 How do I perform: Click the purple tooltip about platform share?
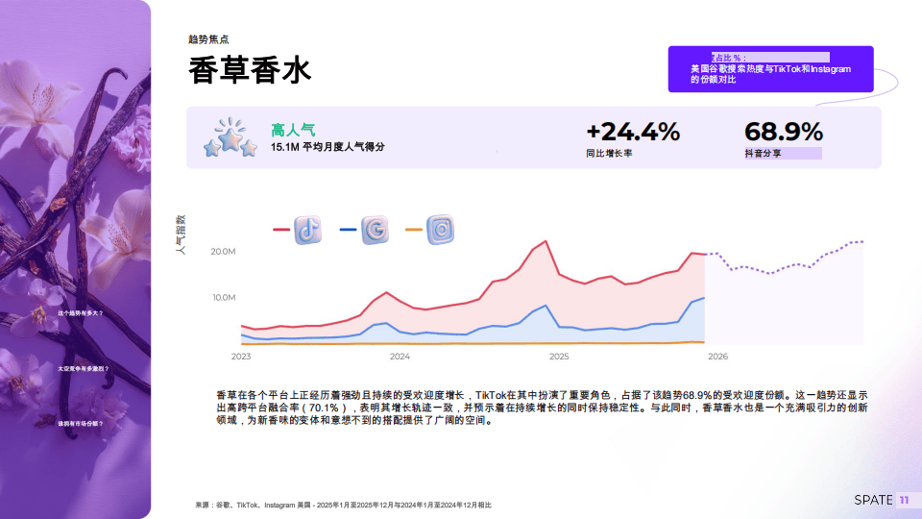click(770, 69)
